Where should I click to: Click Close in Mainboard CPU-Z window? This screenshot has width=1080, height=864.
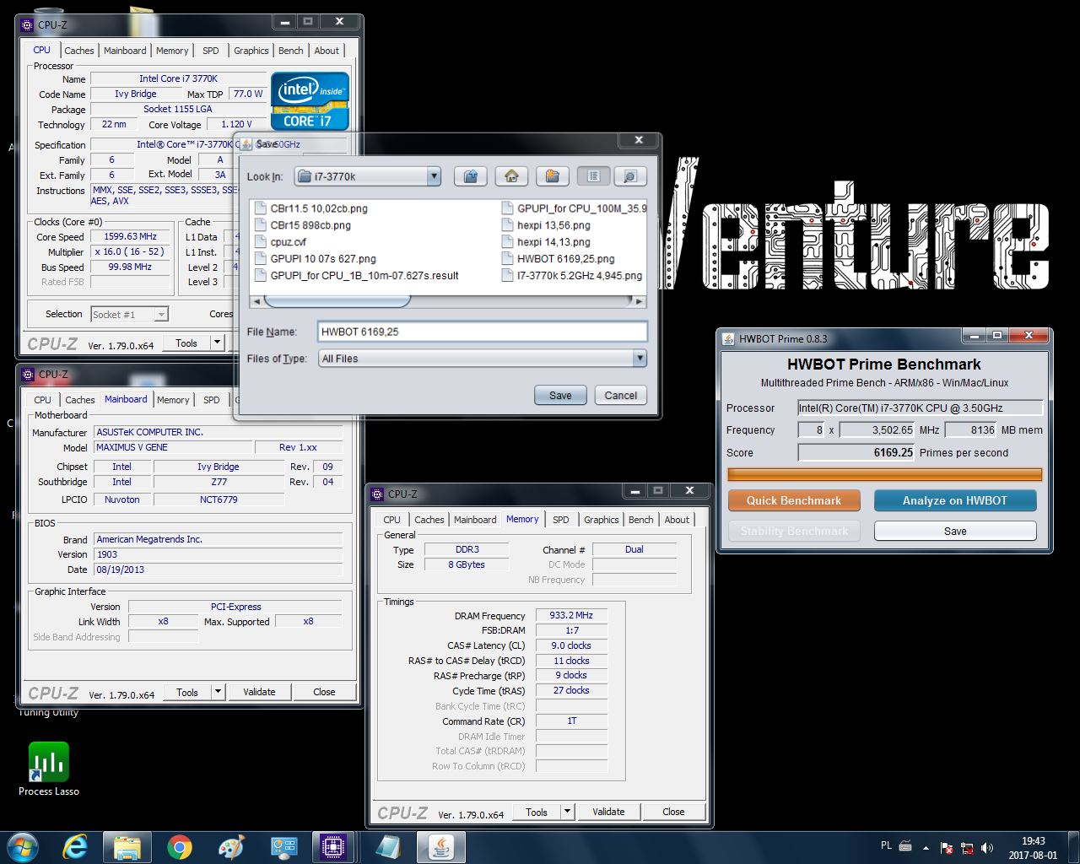coord(324,692)
